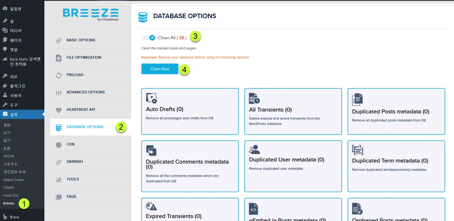
Task: Select the Auto Drafts option card
Action: click(x=190, y=111)
